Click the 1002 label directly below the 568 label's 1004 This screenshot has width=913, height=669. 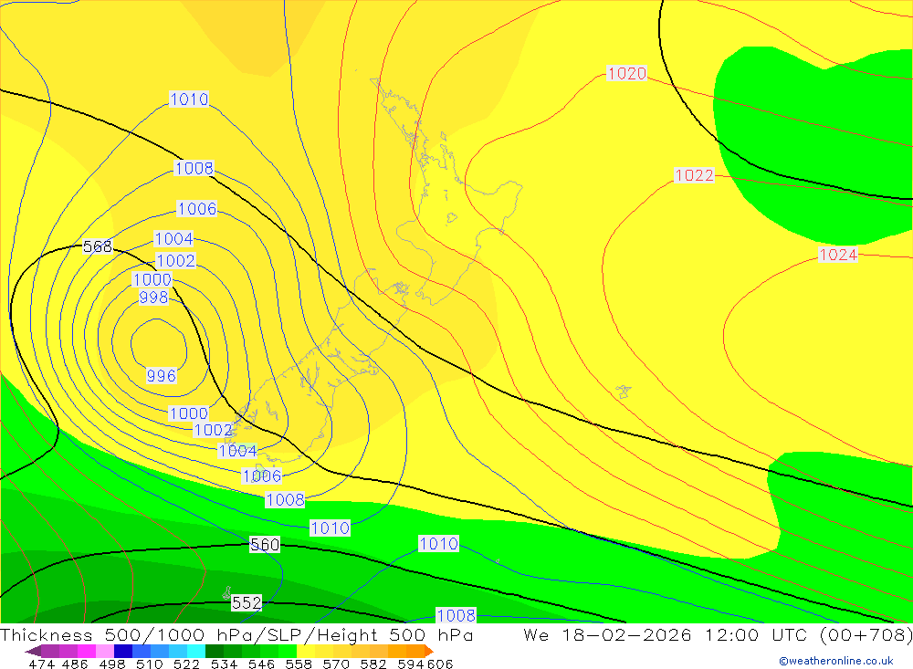pyautogui.click(x=176, y=260)
